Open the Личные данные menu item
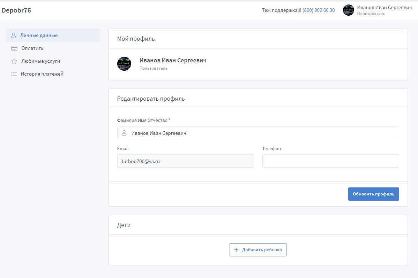 (x=39, y=35)
